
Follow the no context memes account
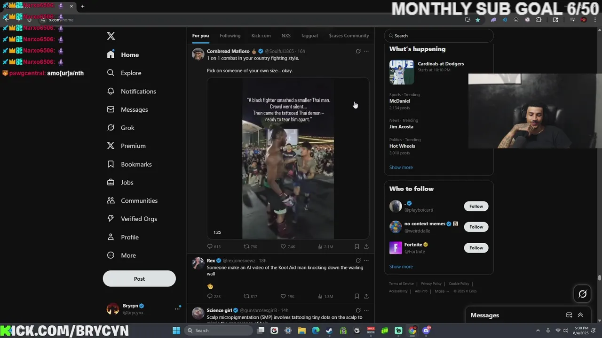476,227
